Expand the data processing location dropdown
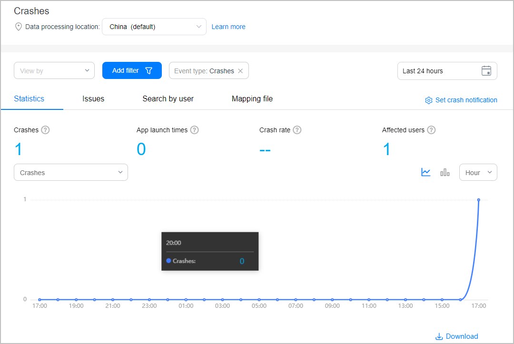Viewport: 514px width, 344px height. point(154,27)
